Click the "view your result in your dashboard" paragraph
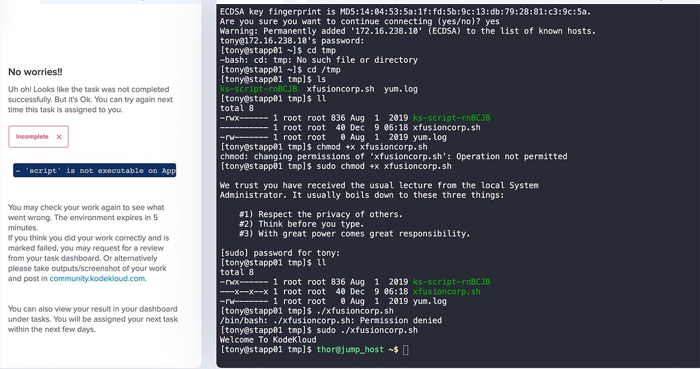The width and height of the screenshot is (700, 369). pyautogui.click(x=92, y=319)
